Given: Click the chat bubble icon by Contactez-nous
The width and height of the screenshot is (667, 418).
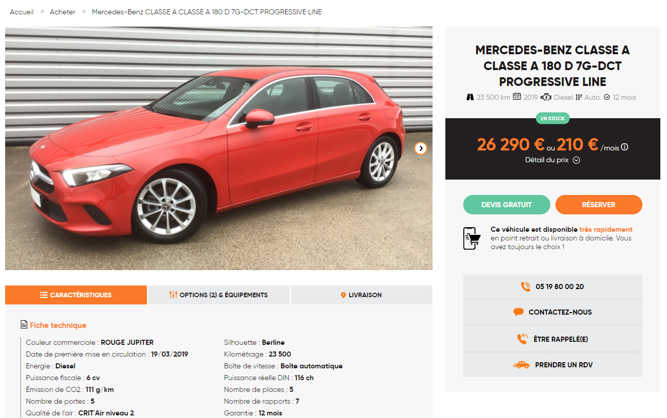Looking at the screenshot, I should [519, 312].
